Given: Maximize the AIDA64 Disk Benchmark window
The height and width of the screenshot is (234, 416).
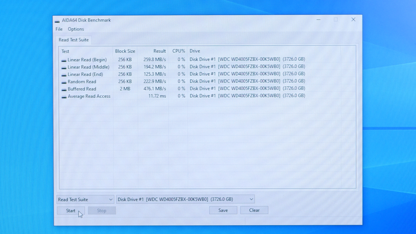Looking at the screenshot, I should [336, 20].
